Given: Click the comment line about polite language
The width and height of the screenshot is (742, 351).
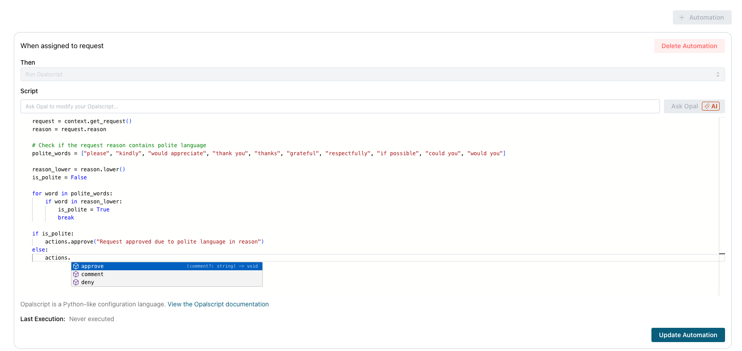Looking at the screenshot, I should [x=119, y=145].
